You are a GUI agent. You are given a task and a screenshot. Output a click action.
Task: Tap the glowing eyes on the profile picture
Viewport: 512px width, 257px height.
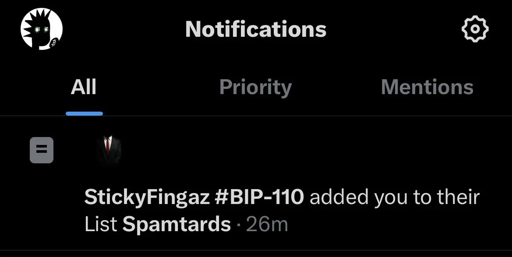coord(42,30)
